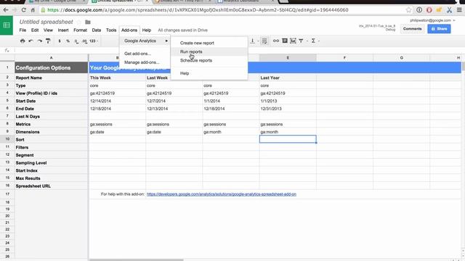Open the View menu
Screen dimensions: 465x261
(x=48, y=30)
